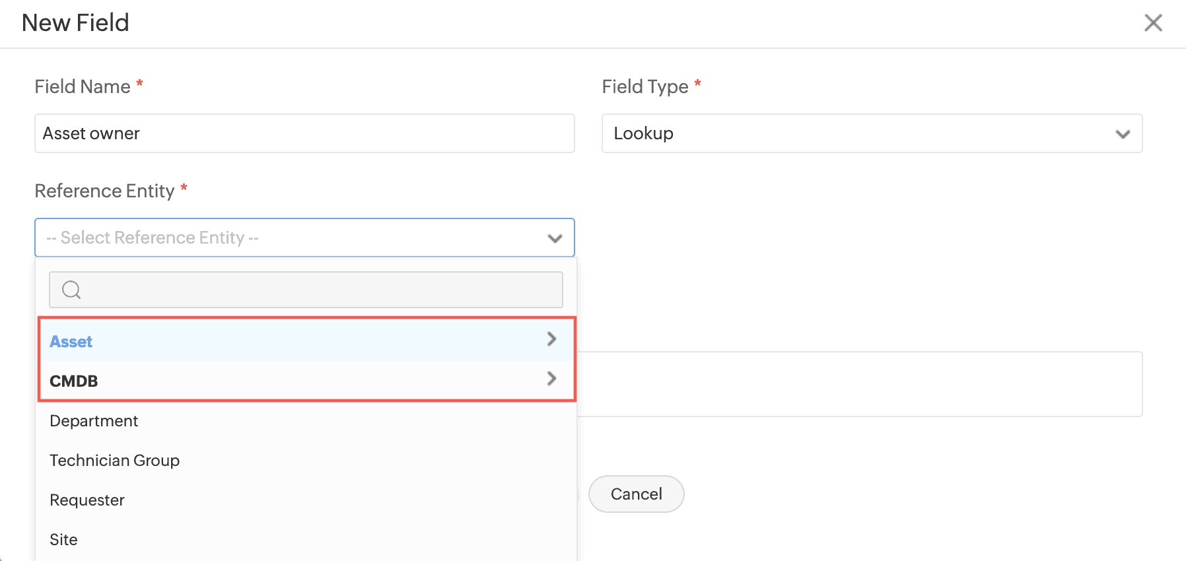Click the magnifier icon in the entity search
1186x561 pixels.
71,290
